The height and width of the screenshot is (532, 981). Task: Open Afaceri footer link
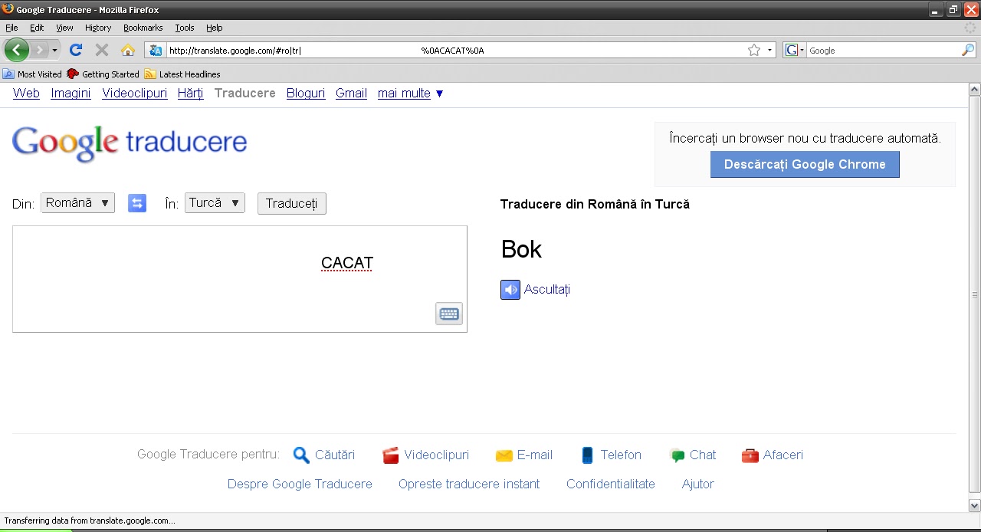[783, 455]
